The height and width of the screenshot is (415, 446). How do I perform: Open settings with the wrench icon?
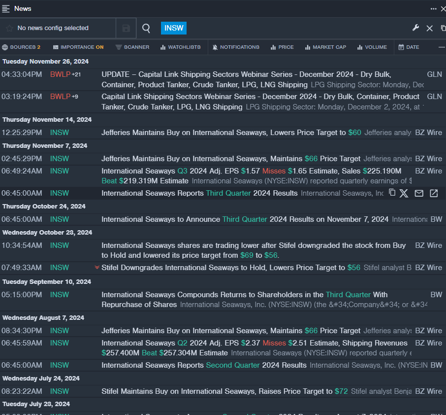click(x=415, y=28)
